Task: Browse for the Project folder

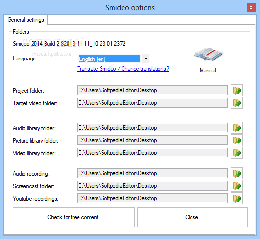Action: pos(237,90)
